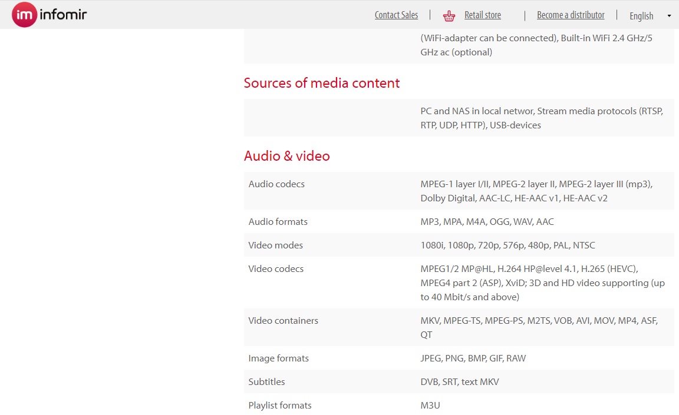Open the Become a distributor link
Viewport: 679px width, 415px height.
571,15
